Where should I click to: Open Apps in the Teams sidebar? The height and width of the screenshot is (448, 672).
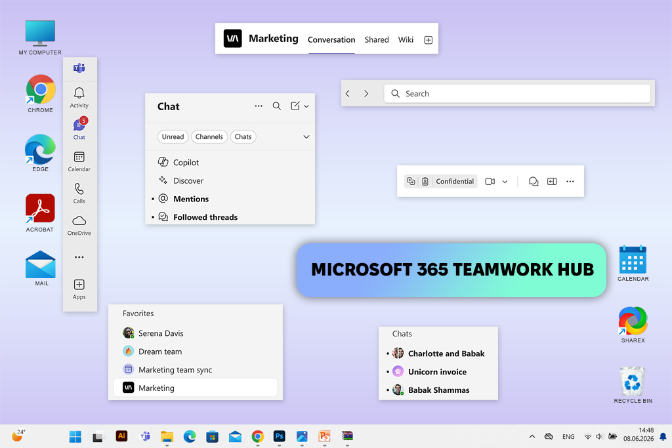click(79, 289)
